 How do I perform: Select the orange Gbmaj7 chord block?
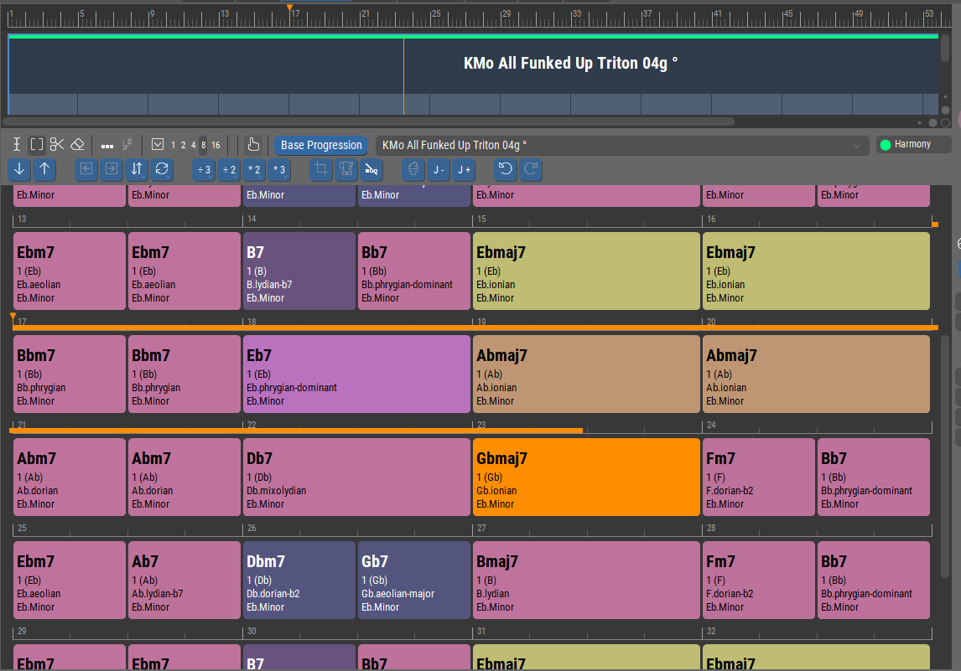click(x=586, y=477)
